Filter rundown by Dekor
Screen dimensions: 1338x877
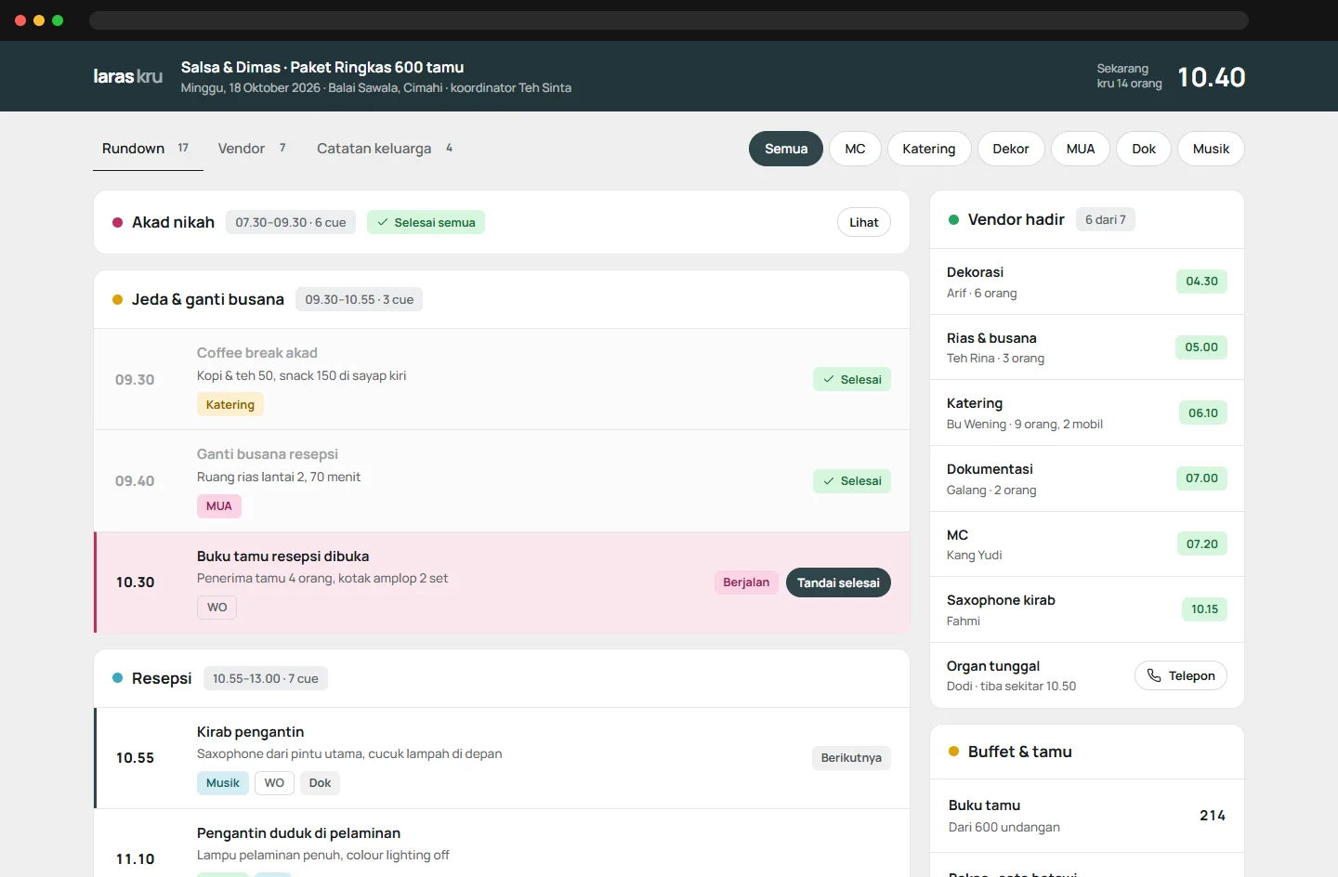[x=1011, y=149]
